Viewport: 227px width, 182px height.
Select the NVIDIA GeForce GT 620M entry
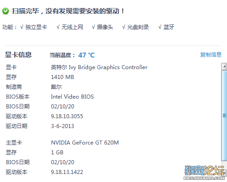click(x=85, y=143)
